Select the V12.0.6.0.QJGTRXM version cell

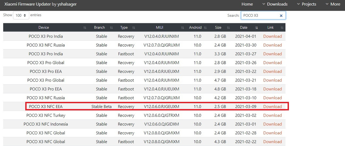(x=162, y=115)
